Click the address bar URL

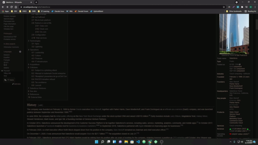(x=37, y=7)
